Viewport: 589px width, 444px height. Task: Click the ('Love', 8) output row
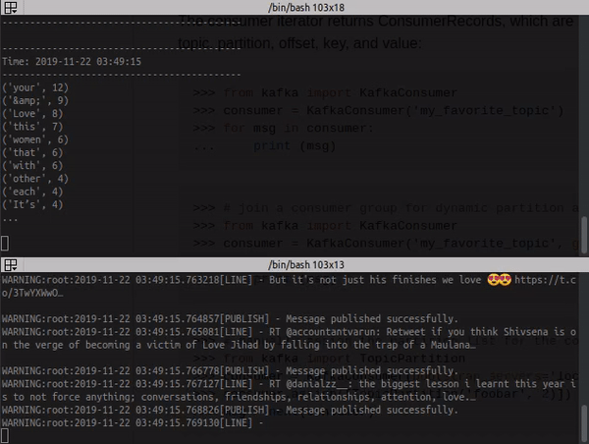[x=32, y=114]
